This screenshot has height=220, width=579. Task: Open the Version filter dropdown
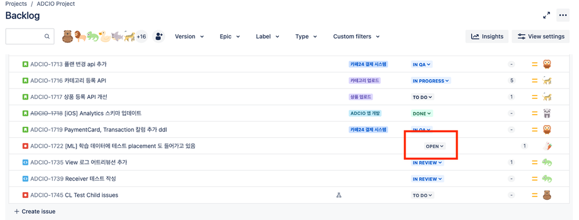[x=190, y=36]
